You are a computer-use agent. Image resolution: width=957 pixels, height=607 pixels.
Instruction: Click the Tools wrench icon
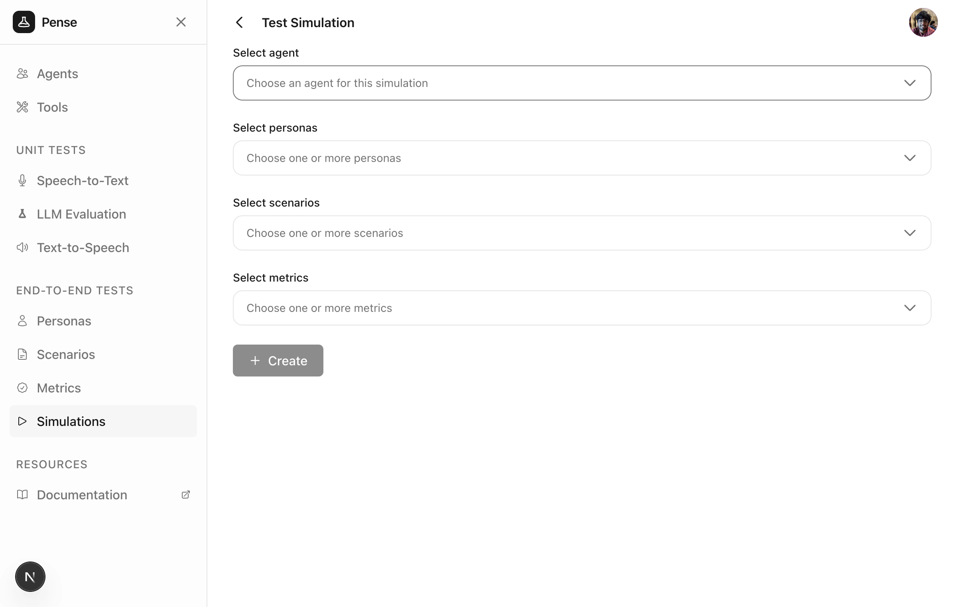(x=22, y=107)
